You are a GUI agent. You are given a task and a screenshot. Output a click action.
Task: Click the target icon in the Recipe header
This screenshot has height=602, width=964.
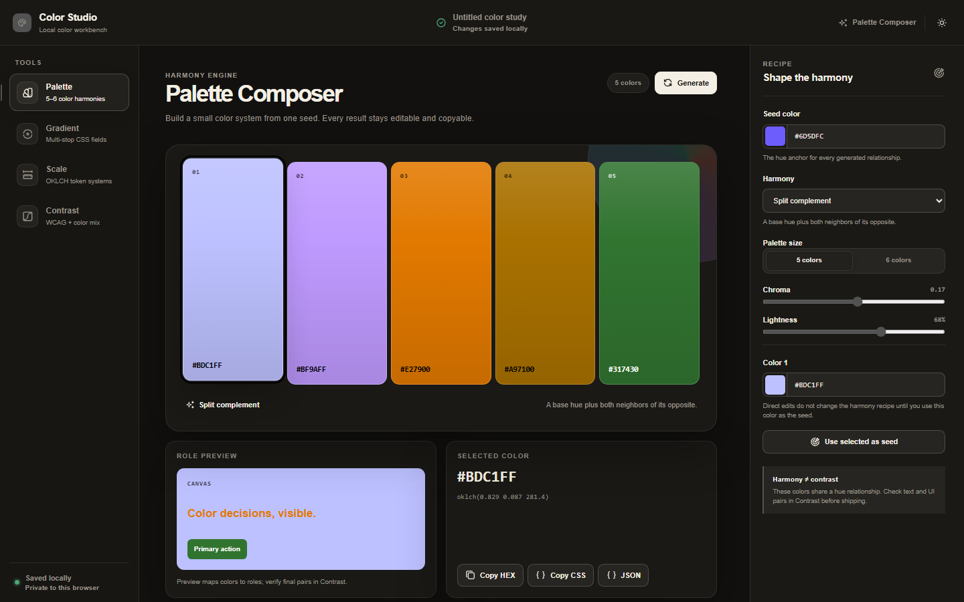click(939, 73)
